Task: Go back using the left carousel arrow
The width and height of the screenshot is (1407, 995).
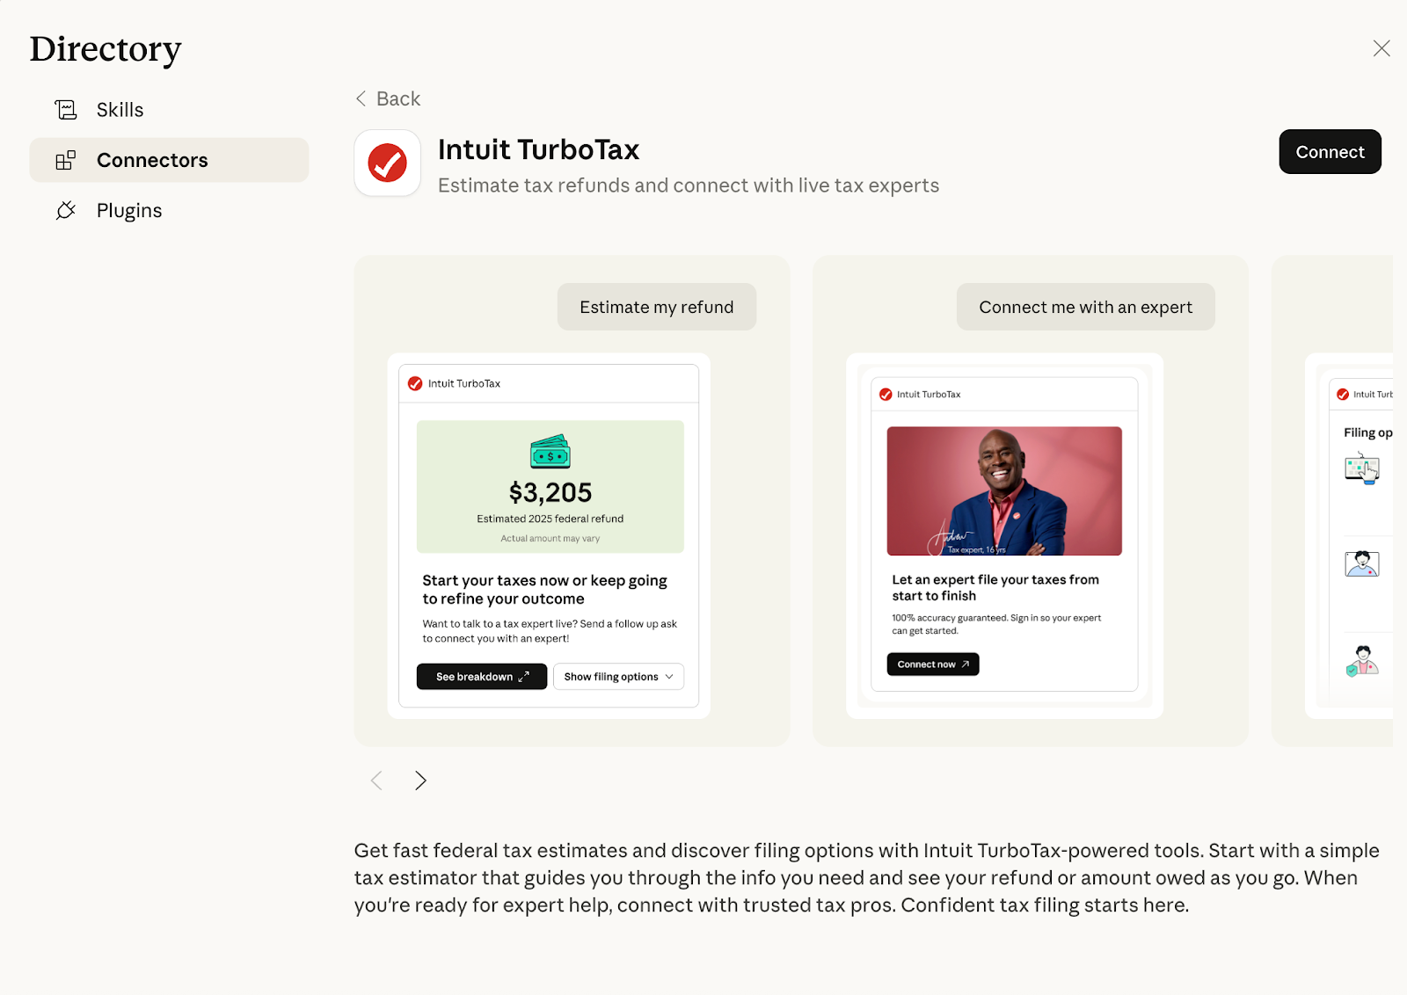Action: (375, 780)
